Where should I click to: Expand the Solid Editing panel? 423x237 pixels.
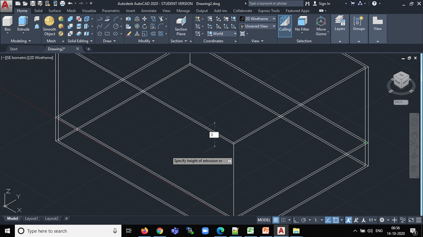[80, 41]
